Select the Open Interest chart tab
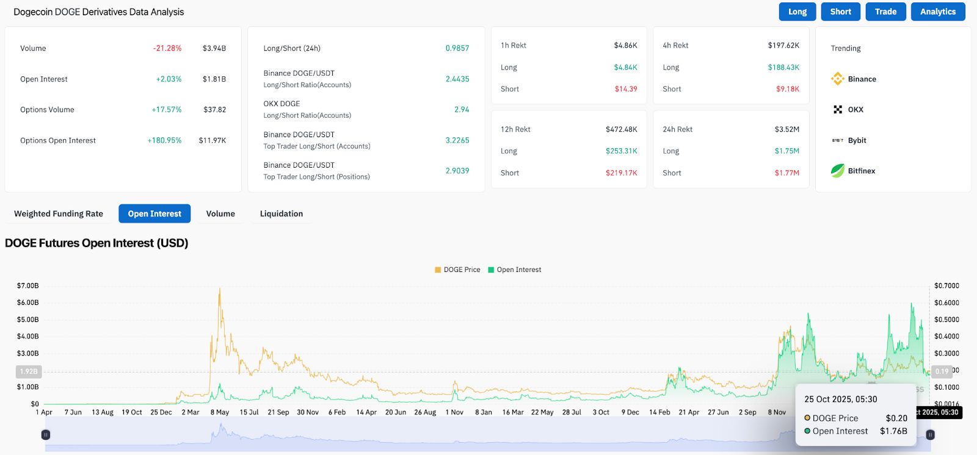 click(154, 213)
